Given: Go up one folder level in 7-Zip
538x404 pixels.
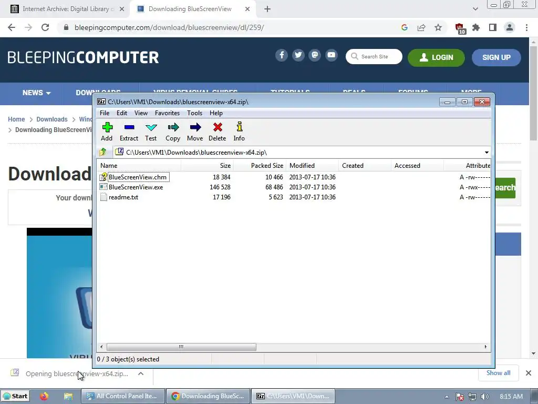Looking at the screenshot, I should (102, 152).
